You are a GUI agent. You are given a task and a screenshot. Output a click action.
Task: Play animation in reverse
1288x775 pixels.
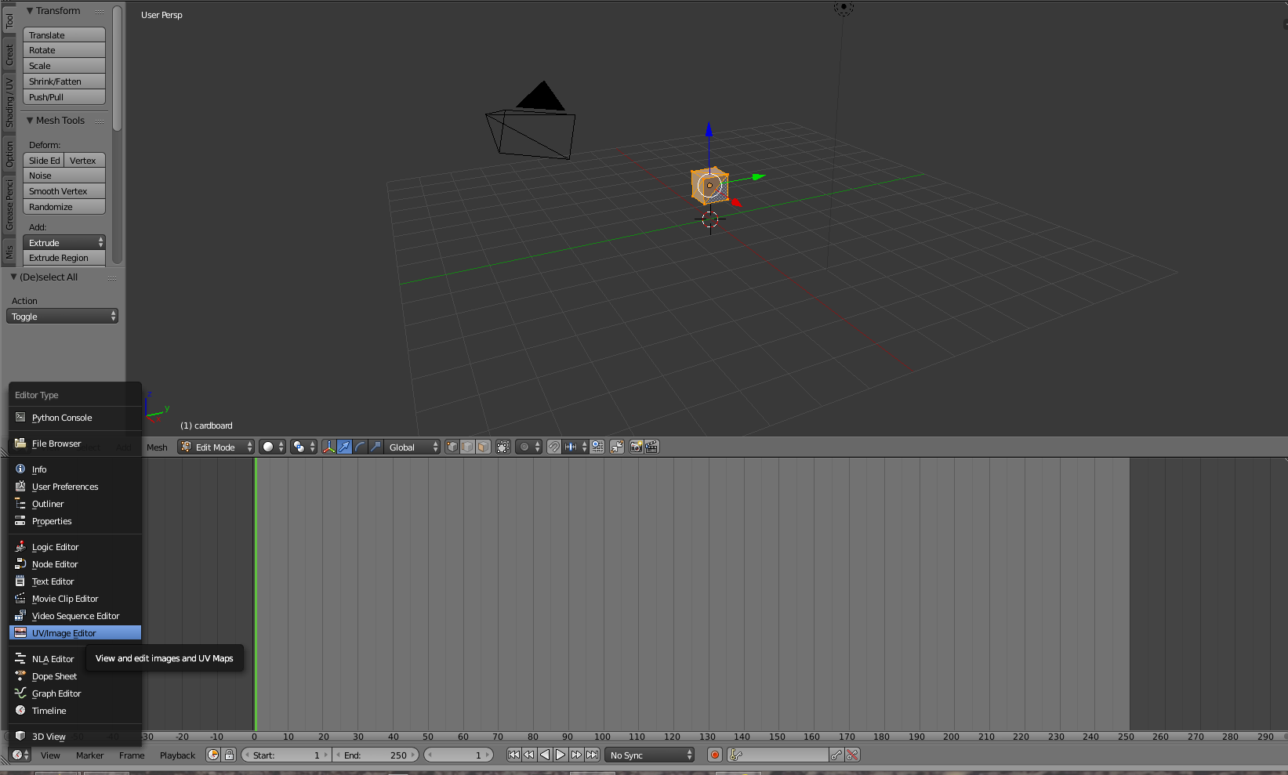pos(545,755)
